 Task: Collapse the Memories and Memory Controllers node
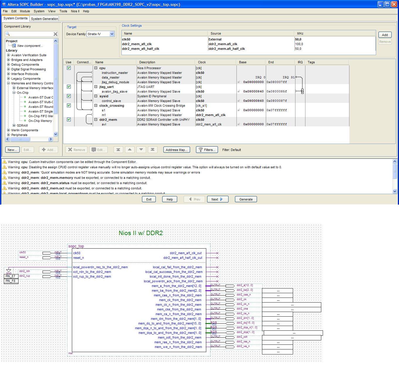(9, 83)
